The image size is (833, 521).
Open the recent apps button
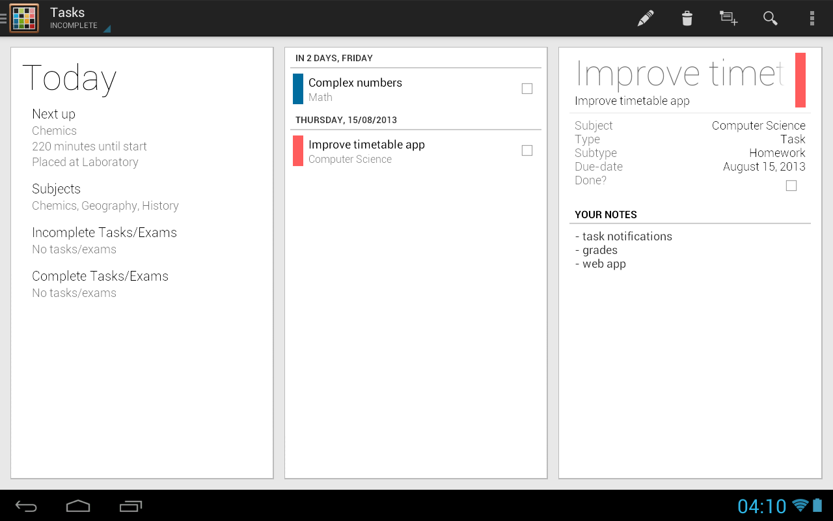pyautogui.click(x=130, y=506)
